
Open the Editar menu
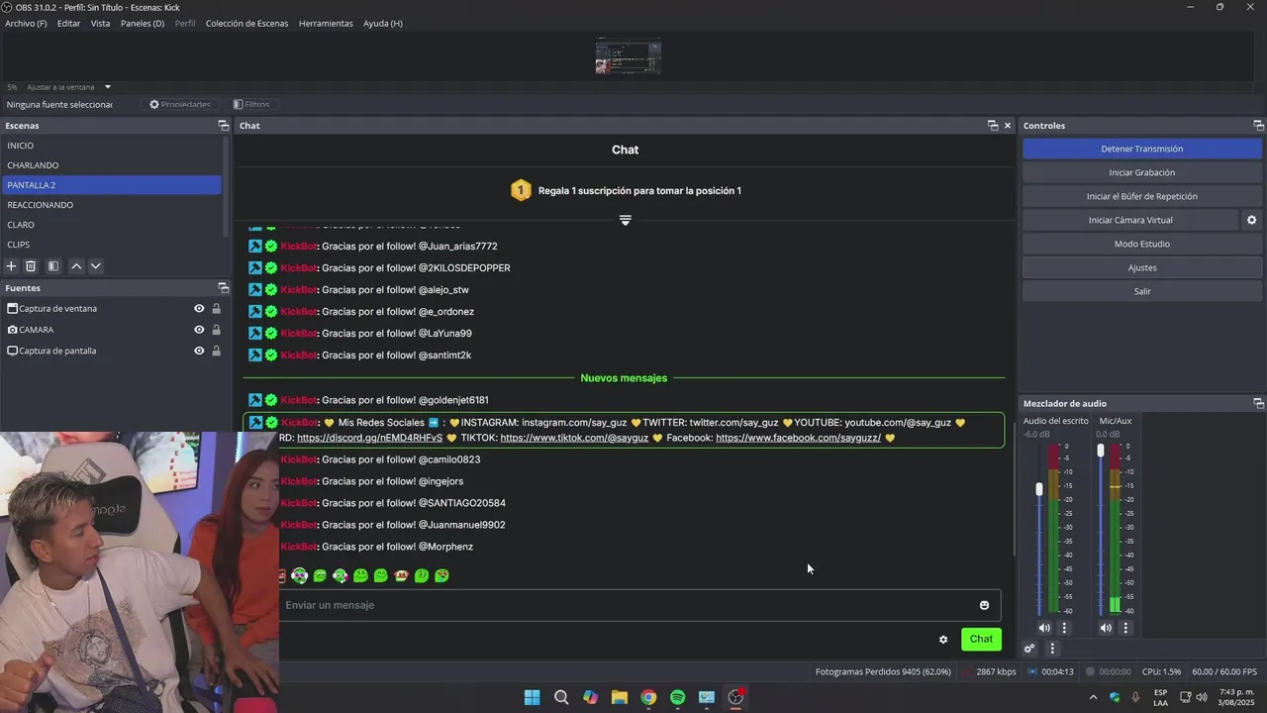(68, 23)
